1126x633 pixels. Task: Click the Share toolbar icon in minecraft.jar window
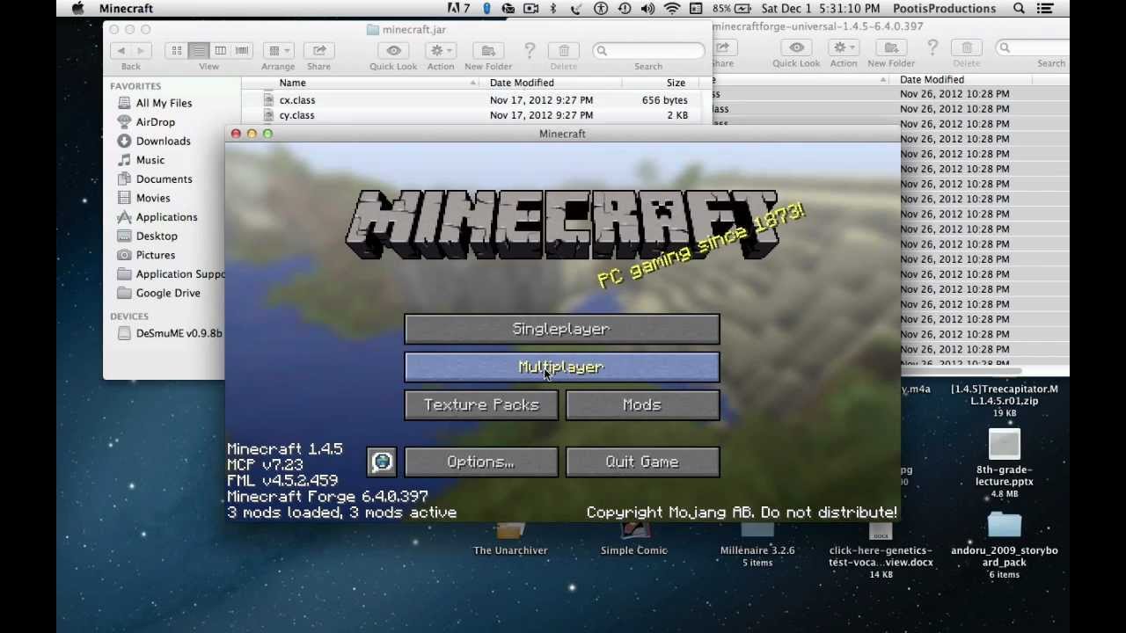[x=319, y=51]
